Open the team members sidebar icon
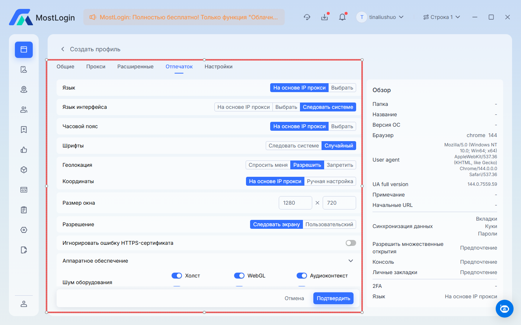 pos(24,110)
